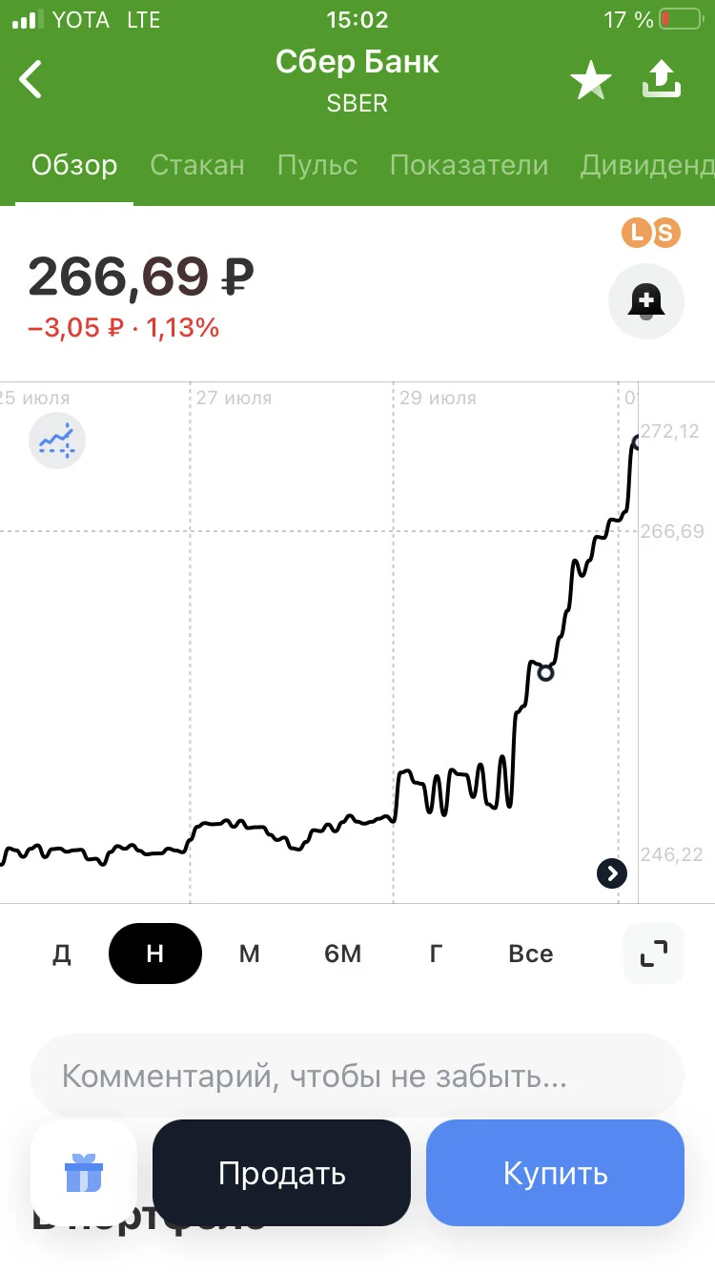Go back with the left arrow

[31, 79]
